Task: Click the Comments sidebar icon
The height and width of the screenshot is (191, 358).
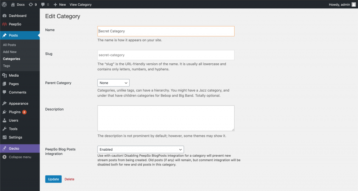Action: tap(4, 92)
